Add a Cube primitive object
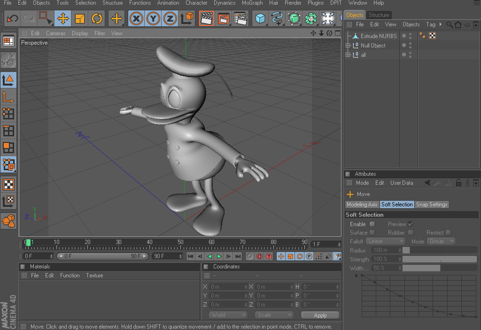Image resolution: width=481 pixels, height=330 pixels. pyautogui.click(x=260, y=19)
